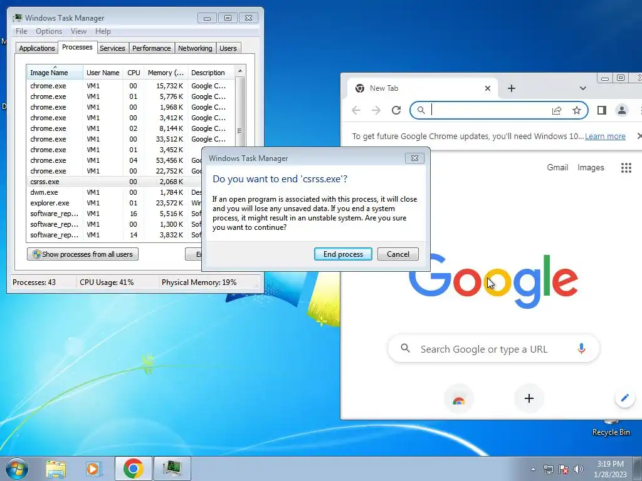
Task: Select software_rep row using 5,516 K
Action: point(115,214)
